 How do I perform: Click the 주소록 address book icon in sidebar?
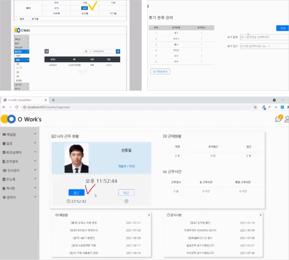(4, 179)
